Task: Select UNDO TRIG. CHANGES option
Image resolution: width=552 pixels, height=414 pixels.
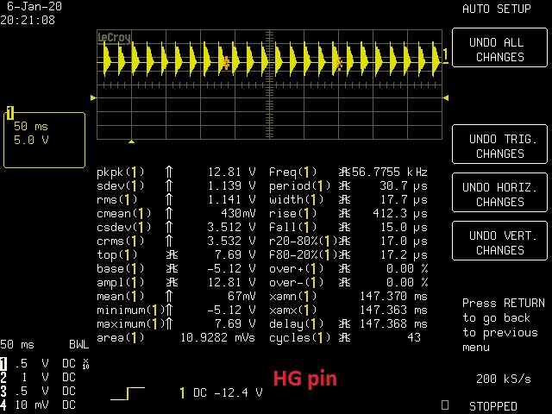Action: pos(499,144)
